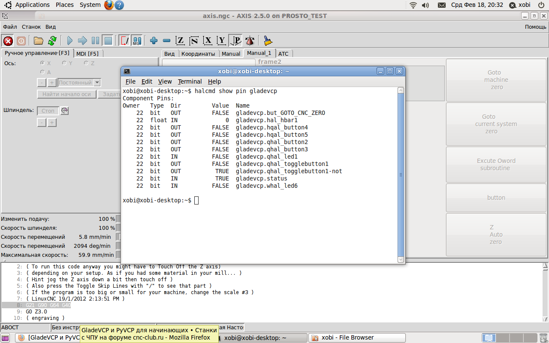The height and width of the screenshot is (343, 549).
Task: Switch to the rotated Z view
Action: click(194, 41)
